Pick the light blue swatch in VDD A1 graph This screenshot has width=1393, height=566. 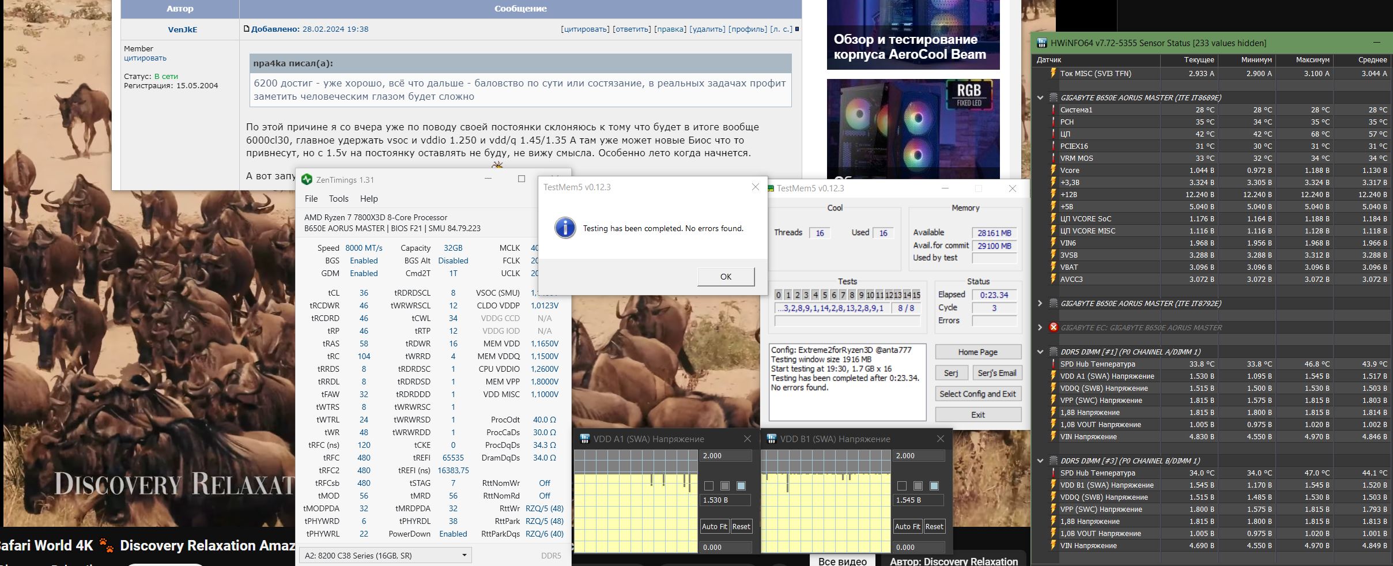[x=741, y=486]
